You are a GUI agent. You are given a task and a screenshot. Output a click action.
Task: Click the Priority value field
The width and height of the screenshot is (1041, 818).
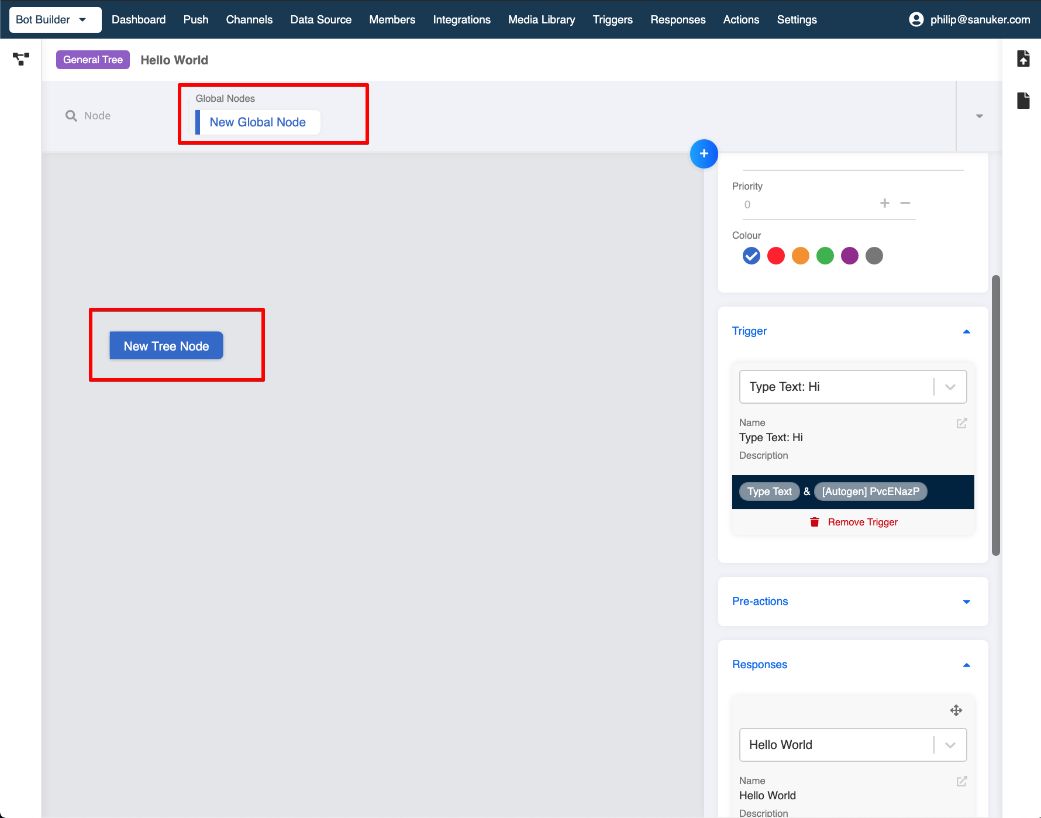[807, 205]
